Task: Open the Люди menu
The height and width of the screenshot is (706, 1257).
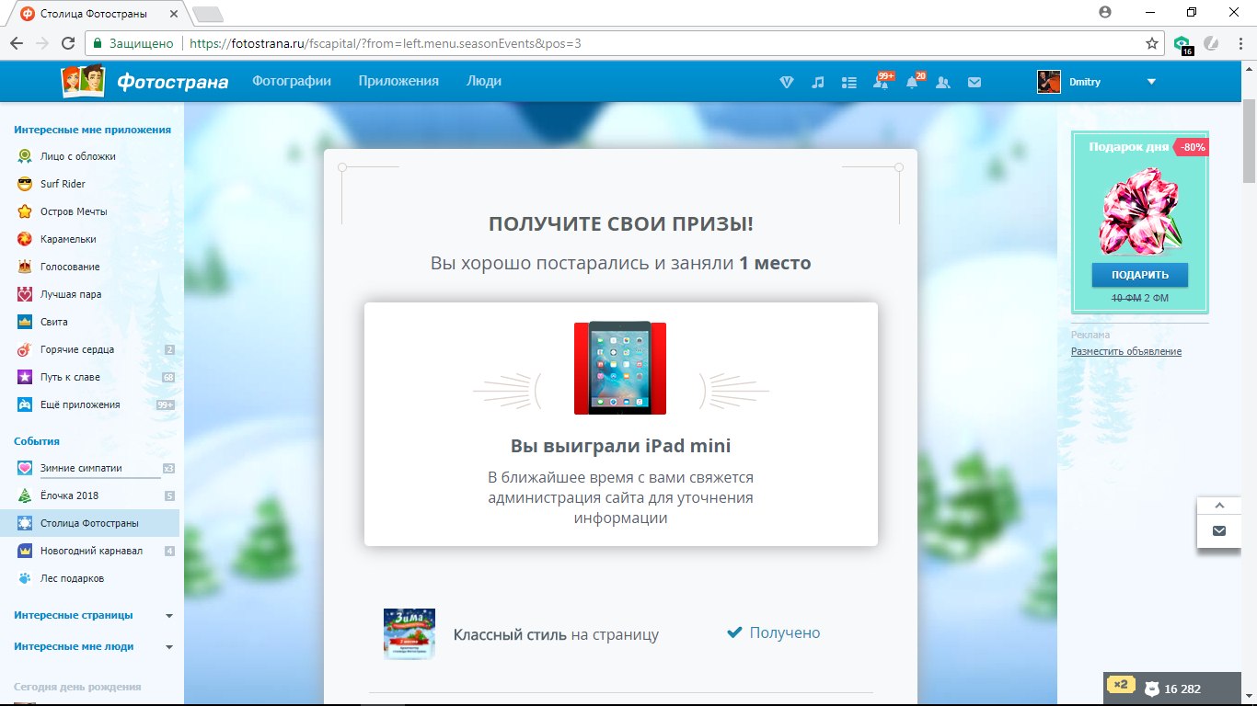Action: pyautogui.click(x=484, y=81)
